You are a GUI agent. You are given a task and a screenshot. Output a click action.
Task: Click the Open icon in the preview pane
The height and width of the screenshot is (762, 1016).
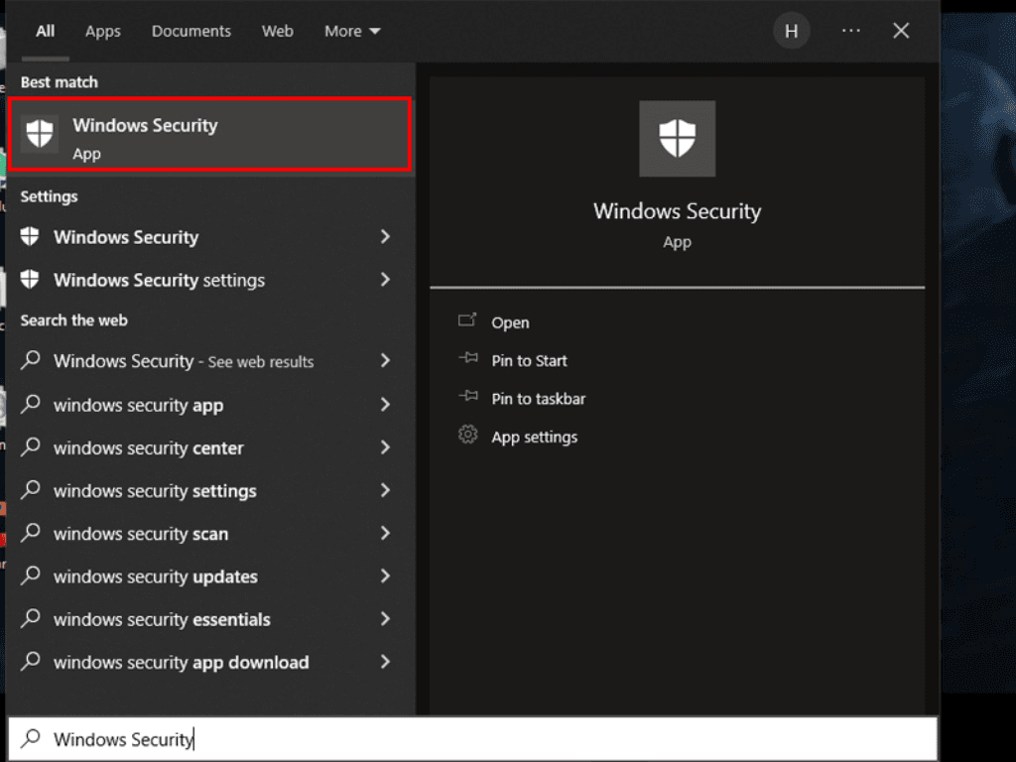(467, 321)
